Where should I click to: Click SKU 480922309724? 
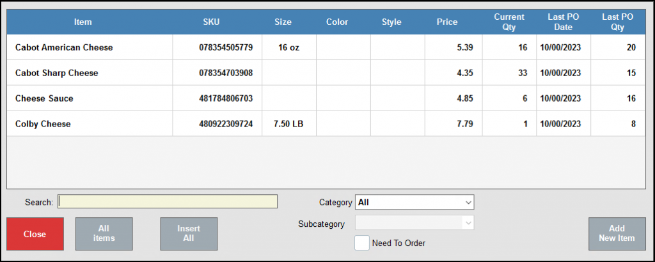click(226, 124)
